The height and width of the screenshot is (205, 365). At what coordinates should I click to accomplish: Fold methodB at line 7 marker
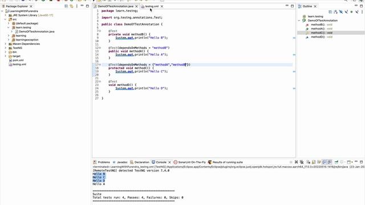pyautogui.click(x=100, y=31)
